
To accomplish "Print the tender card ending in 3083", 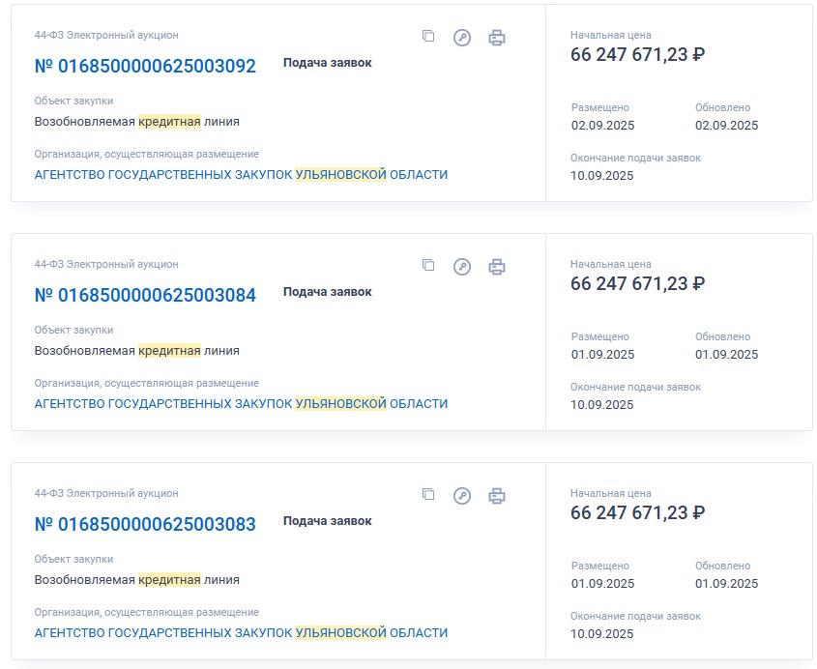I will point(497,495).
